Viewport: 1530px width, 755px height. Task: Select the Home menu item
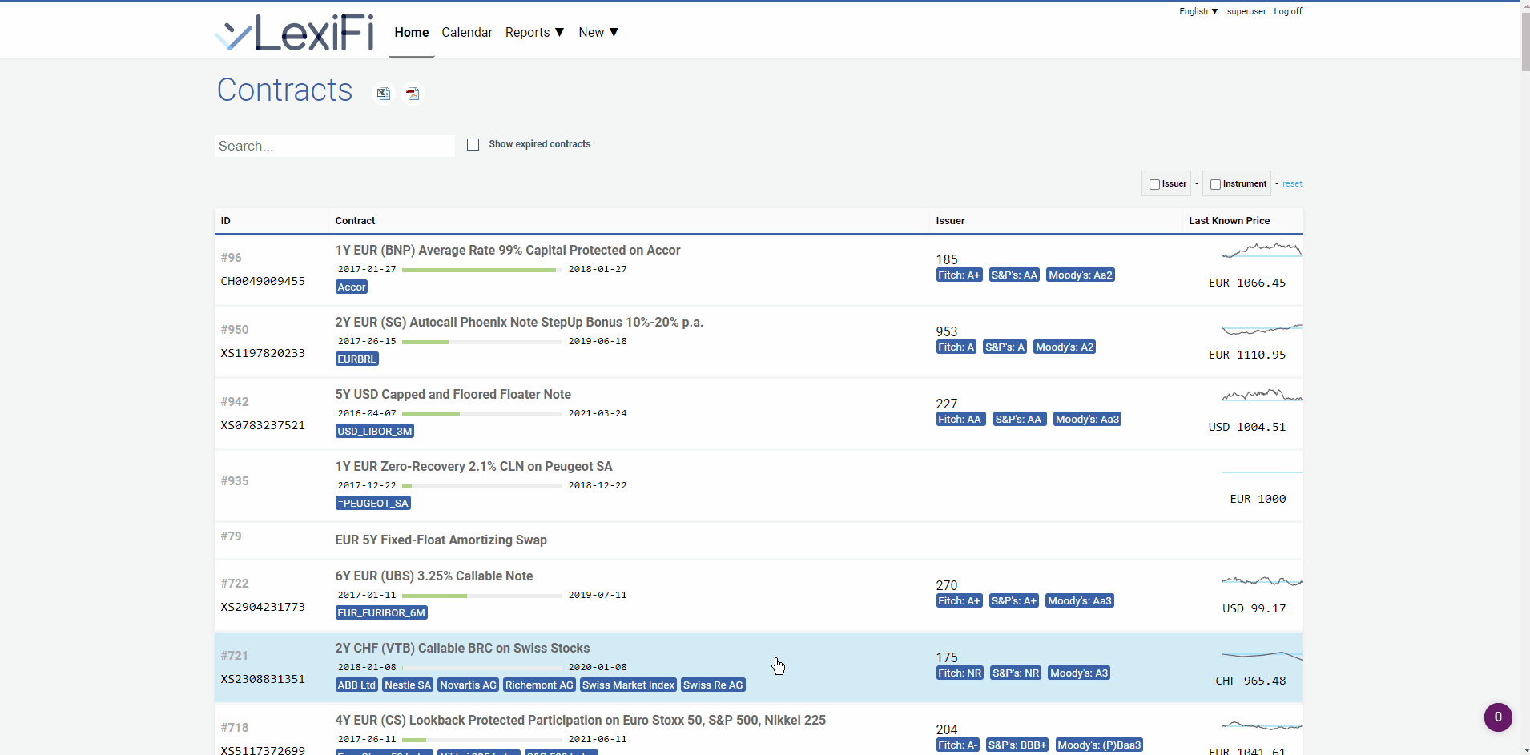pos(412,33)
